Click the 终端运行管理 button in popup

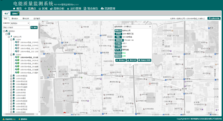145,60
